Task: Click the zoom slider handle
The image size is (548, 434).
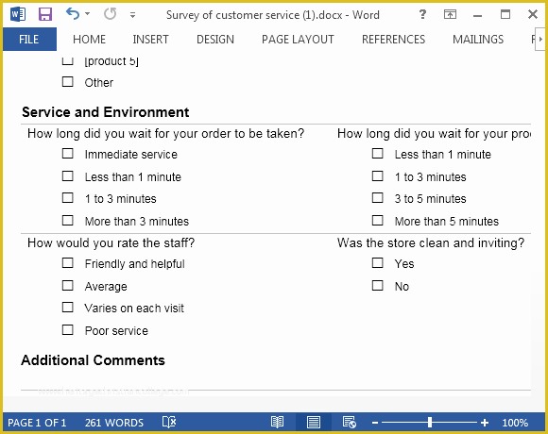Action: pyautogui.click(x=430, y=423)
